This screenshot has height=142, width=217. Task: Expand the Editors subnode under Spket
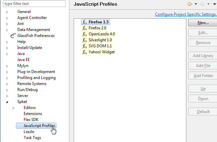click(14, 108)
